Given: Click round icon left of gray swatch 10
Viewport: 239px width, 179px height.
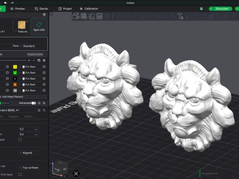Looking at the screenshot, I should 7,90.
